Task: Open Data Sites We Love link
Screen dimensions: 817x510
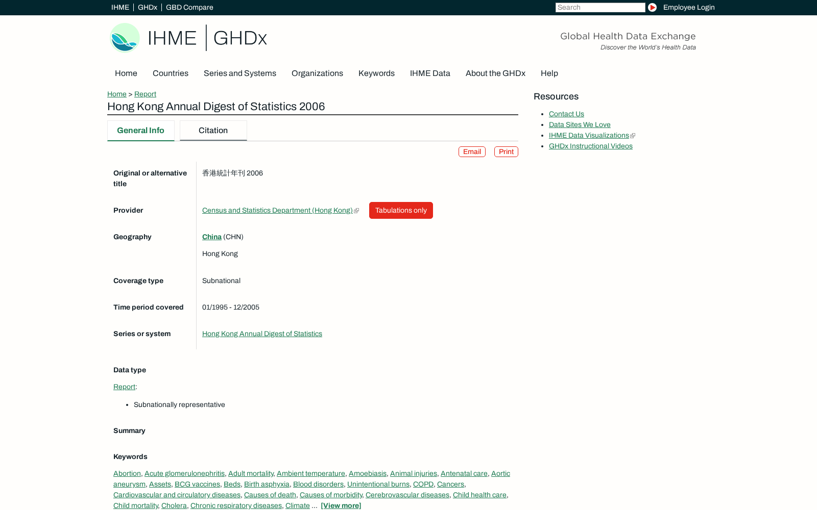Action: click(x=580, y=124)
